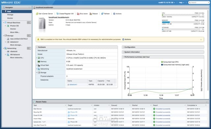Click the Memory icon in Hardware panel

(x=39, y=61)
